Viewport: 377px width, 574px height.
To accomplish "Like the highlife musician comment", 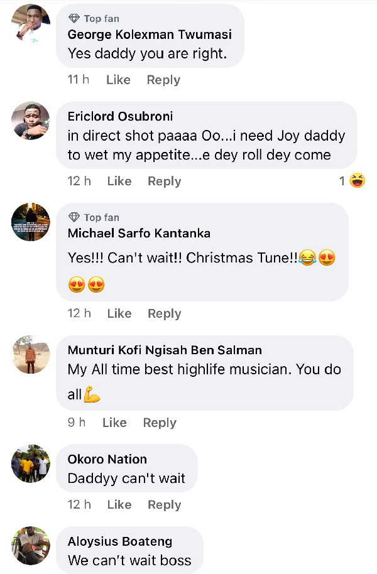I will [114, 423].
